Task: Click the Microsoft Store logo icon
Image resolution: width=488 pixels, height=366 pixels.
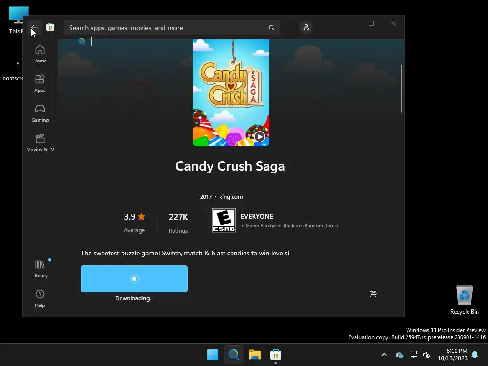Action: pyautogui.click(x=50, y=27)
